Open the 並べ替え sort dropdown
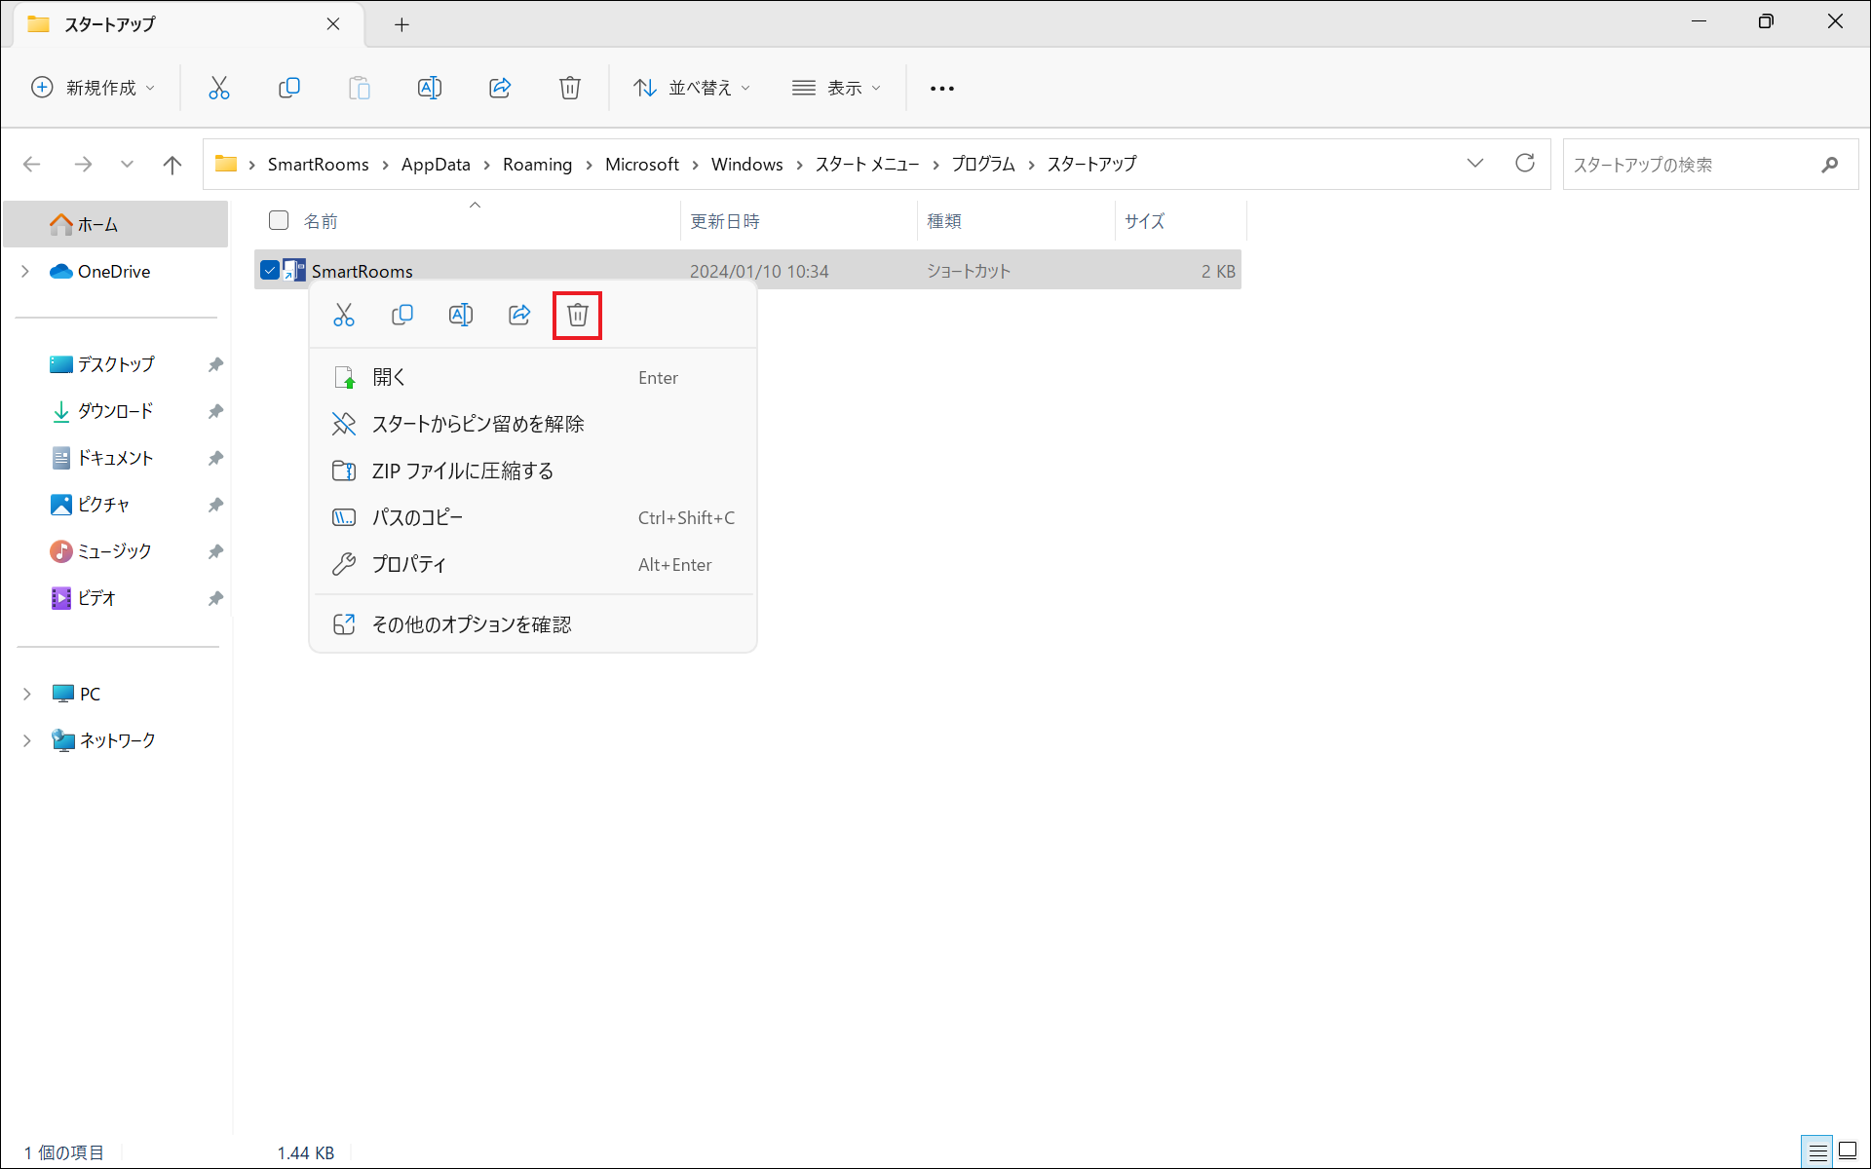The image size is (1871, 1169). point(692,88)
